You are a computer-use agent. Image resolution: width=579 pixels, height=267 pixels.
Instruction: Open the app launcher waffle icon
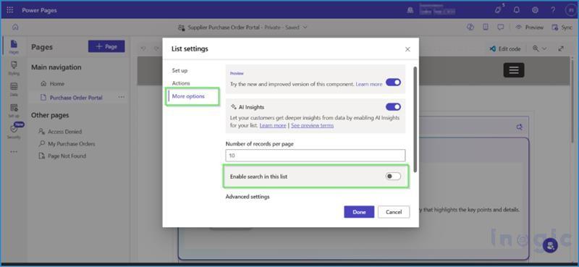(10, 10)
